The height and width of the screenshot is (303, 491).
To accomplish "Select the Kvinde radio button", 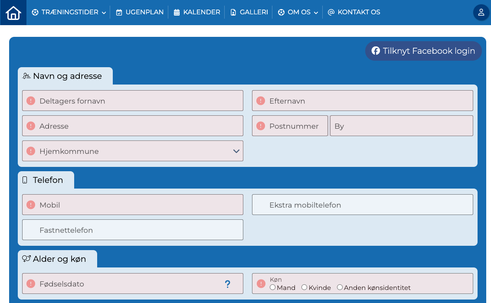I will [x=304, y=287].
